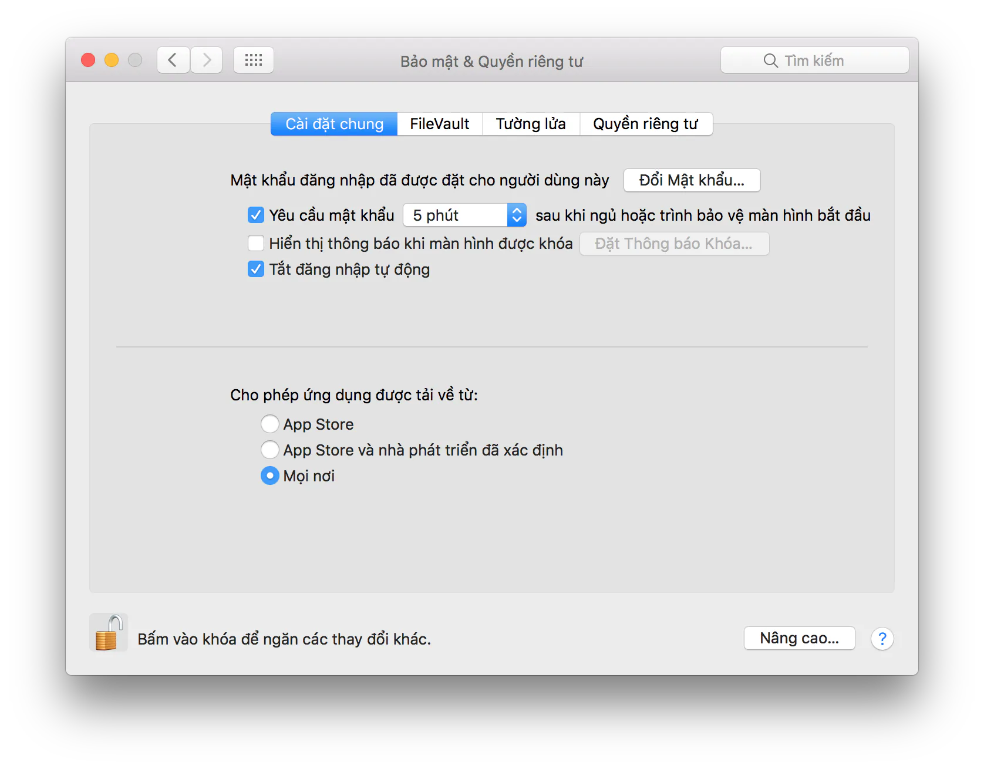Click the Đổi Mật khẩu button

(692, 180)
